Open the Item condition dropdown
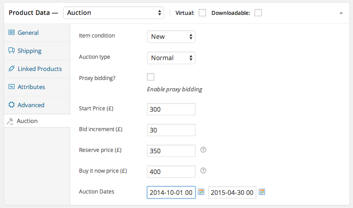The width and height of the screenshot is (353, 208). tap(171, 37)
